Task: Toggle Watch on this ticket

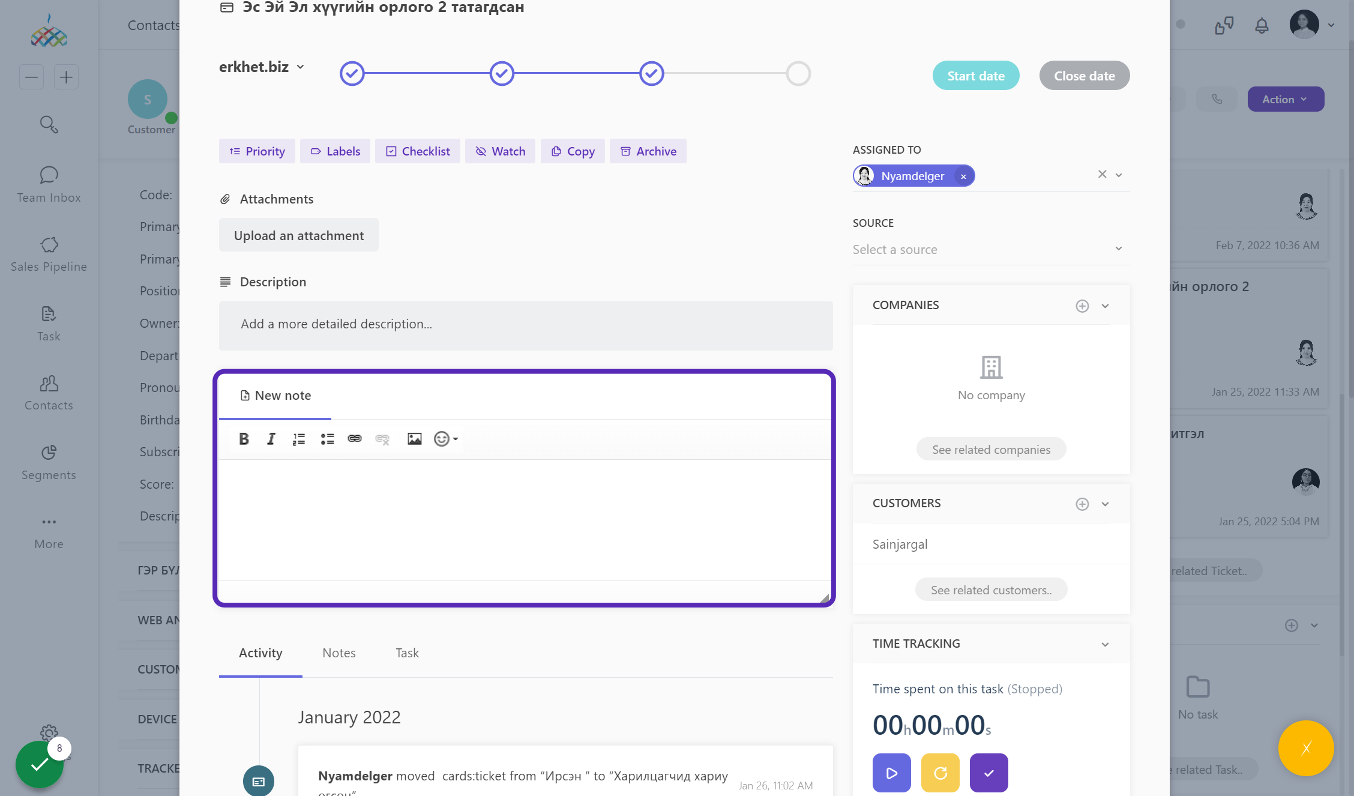Action: [x=500, y=151]
